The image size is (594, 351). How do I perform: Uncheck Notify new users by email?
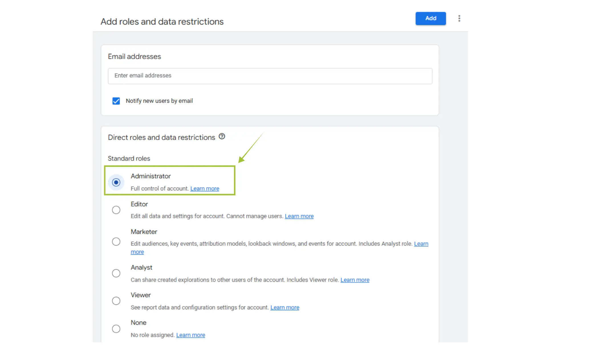(116, 101)
